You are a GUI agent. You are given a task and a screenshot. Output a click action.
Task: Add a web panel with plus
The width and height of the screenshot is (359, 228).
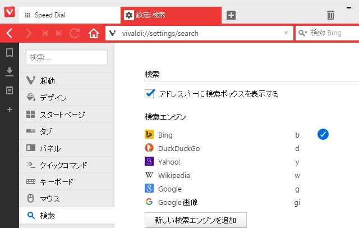10,110
